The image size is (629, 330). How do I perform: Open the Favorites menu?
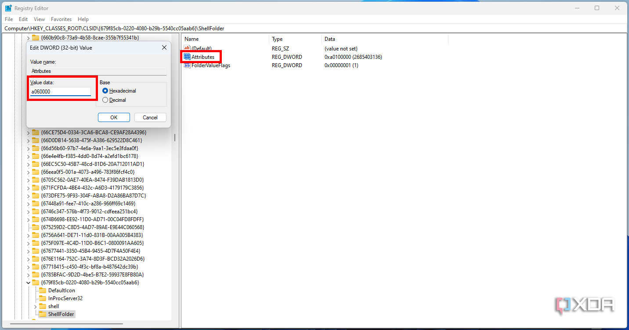(x=61, y=19)
